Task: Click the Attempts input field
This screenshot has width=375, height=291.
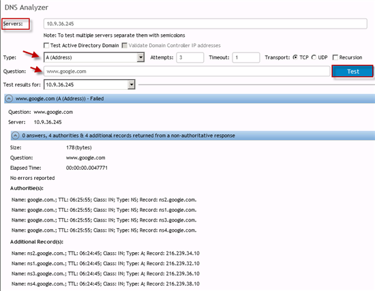Action: 190,57
